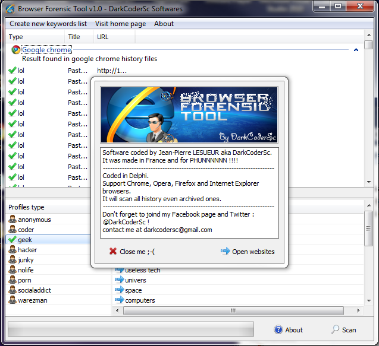Image resolution: width=379 pixels, height=346 pixels.
Task: Click the blue question mark About icon
Action: (278, 329)
